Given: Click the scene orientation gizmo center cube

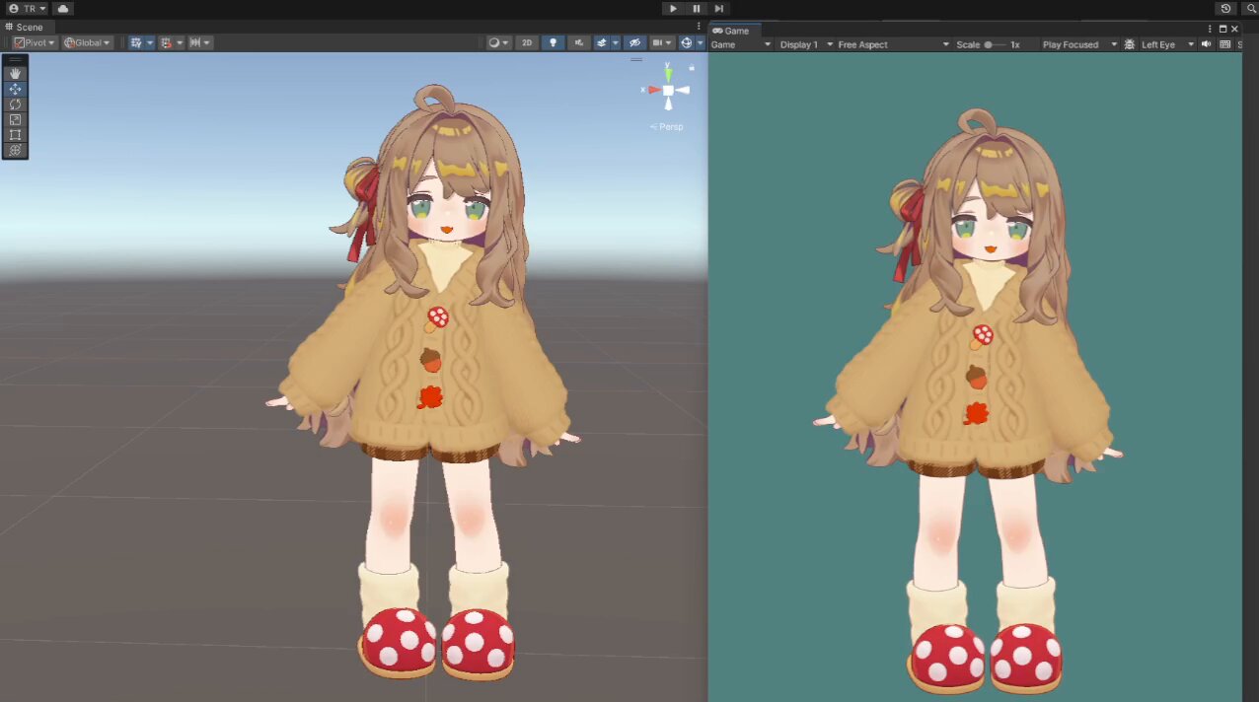Looking at the screenshot, I should tap(668, 90).
